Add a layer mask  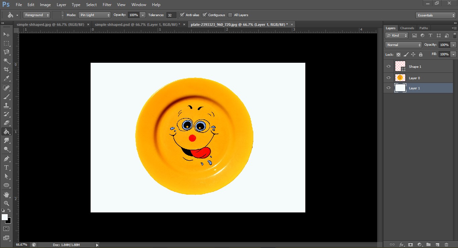410,245
